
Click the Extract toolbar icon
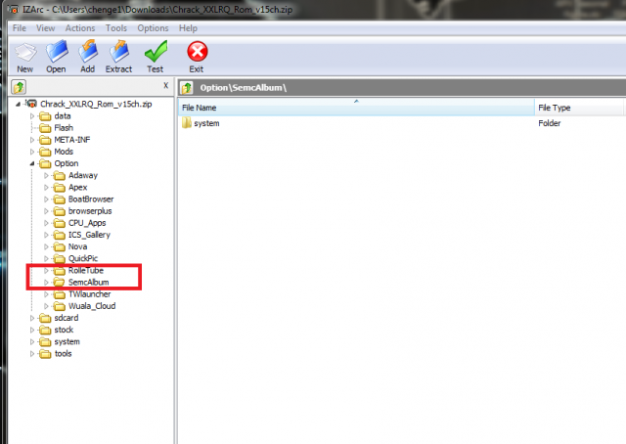tap(119, 51)
